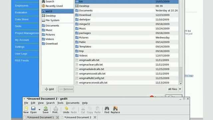
Task: Click the Save icon in gedit toolbar
Action: (x=46, y=110)
